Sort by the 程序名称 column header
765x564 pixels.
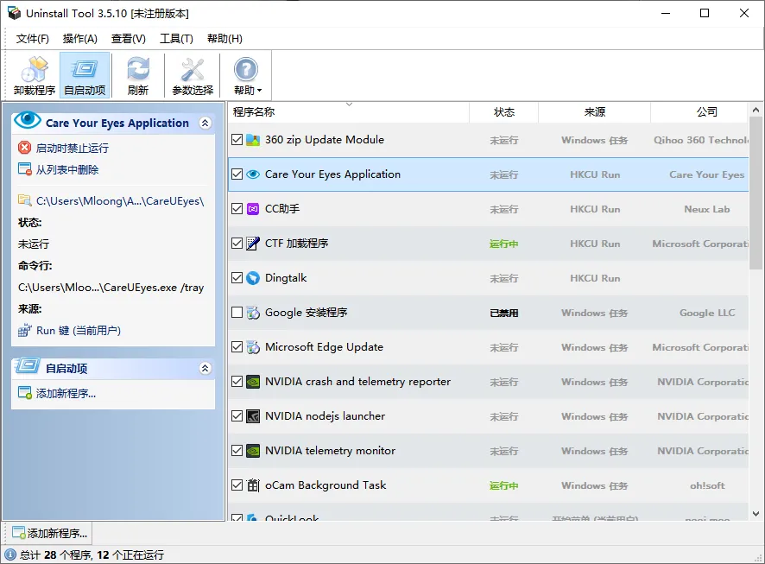[349, 112]
